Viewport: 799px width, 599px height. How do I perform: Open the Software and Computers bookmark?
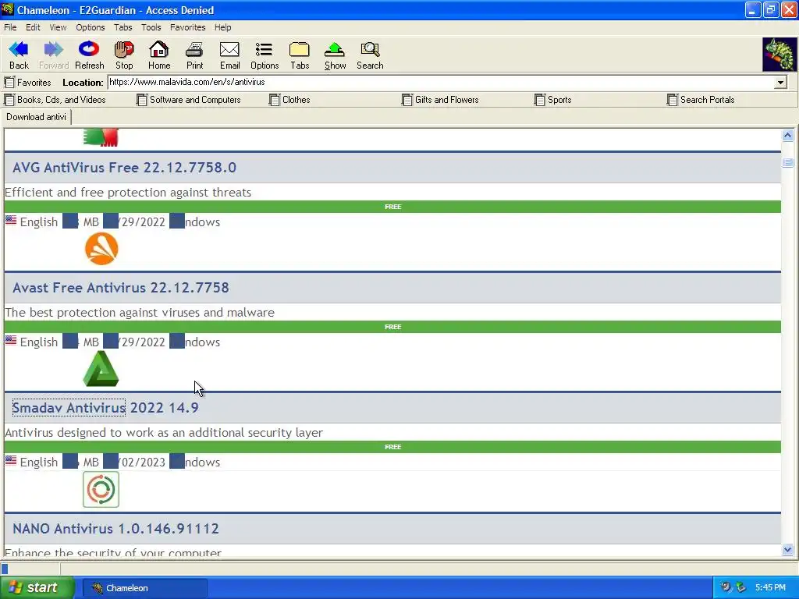click(189, 100)
